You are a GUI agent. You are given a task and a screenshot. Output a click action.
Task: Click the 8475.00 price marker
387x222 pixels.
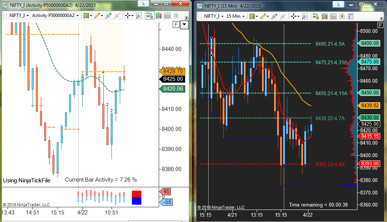click(370, 62)
